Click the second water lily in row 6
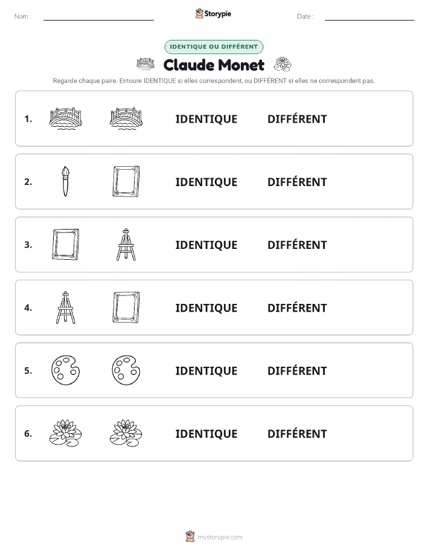Screen dimensions: 428x554 click(x=126, y=433)
